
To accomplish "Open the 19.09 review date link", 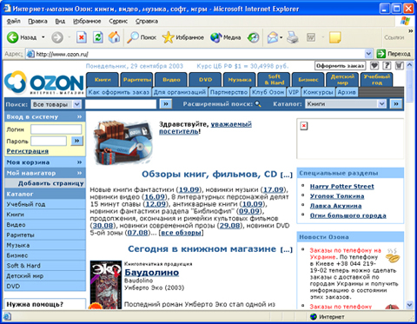I will click(x=189, y=190).
